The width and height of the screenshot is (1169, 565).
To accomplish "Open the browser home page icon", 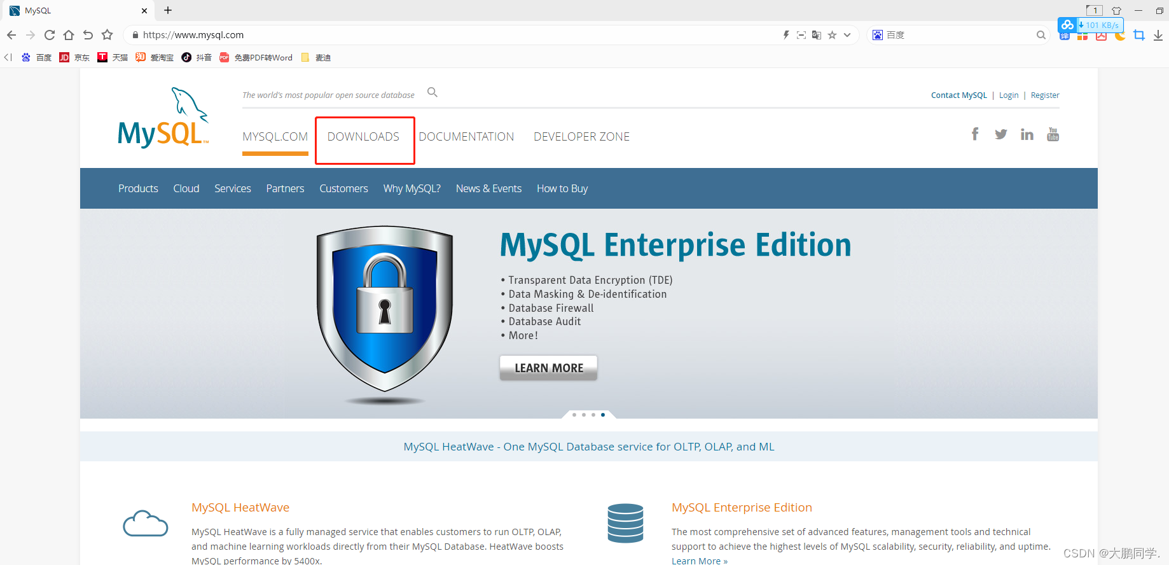I will click(x=69, y=35).
